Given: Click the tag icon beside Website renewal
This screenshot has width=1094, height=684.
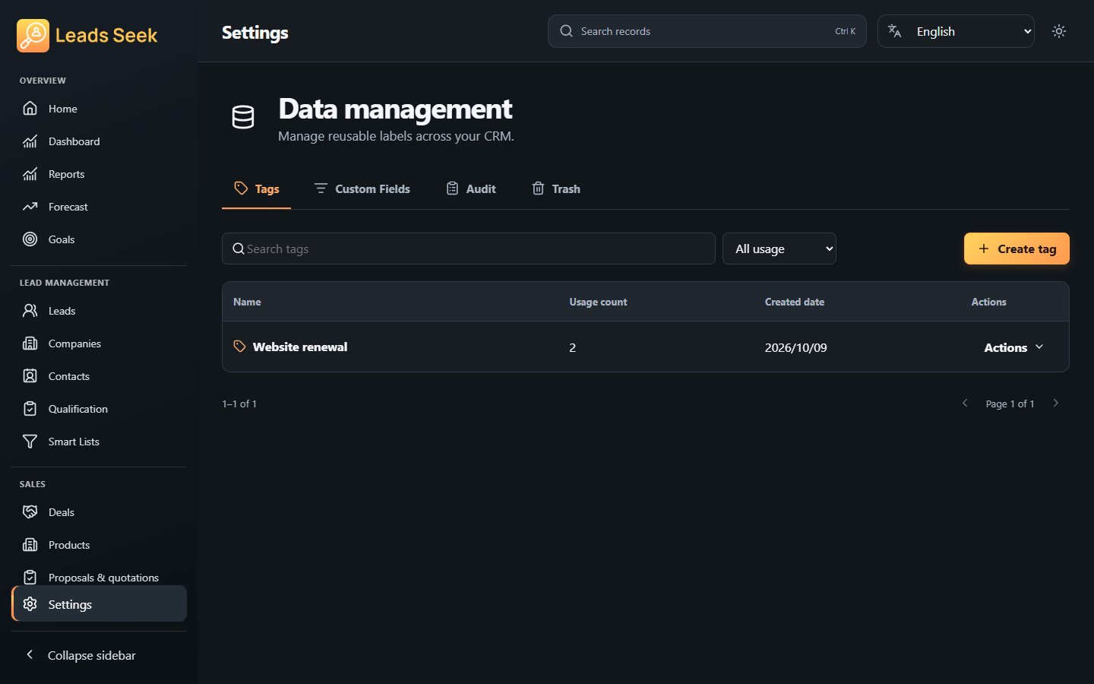Looking at the screenshot, I should click(239, 347).
